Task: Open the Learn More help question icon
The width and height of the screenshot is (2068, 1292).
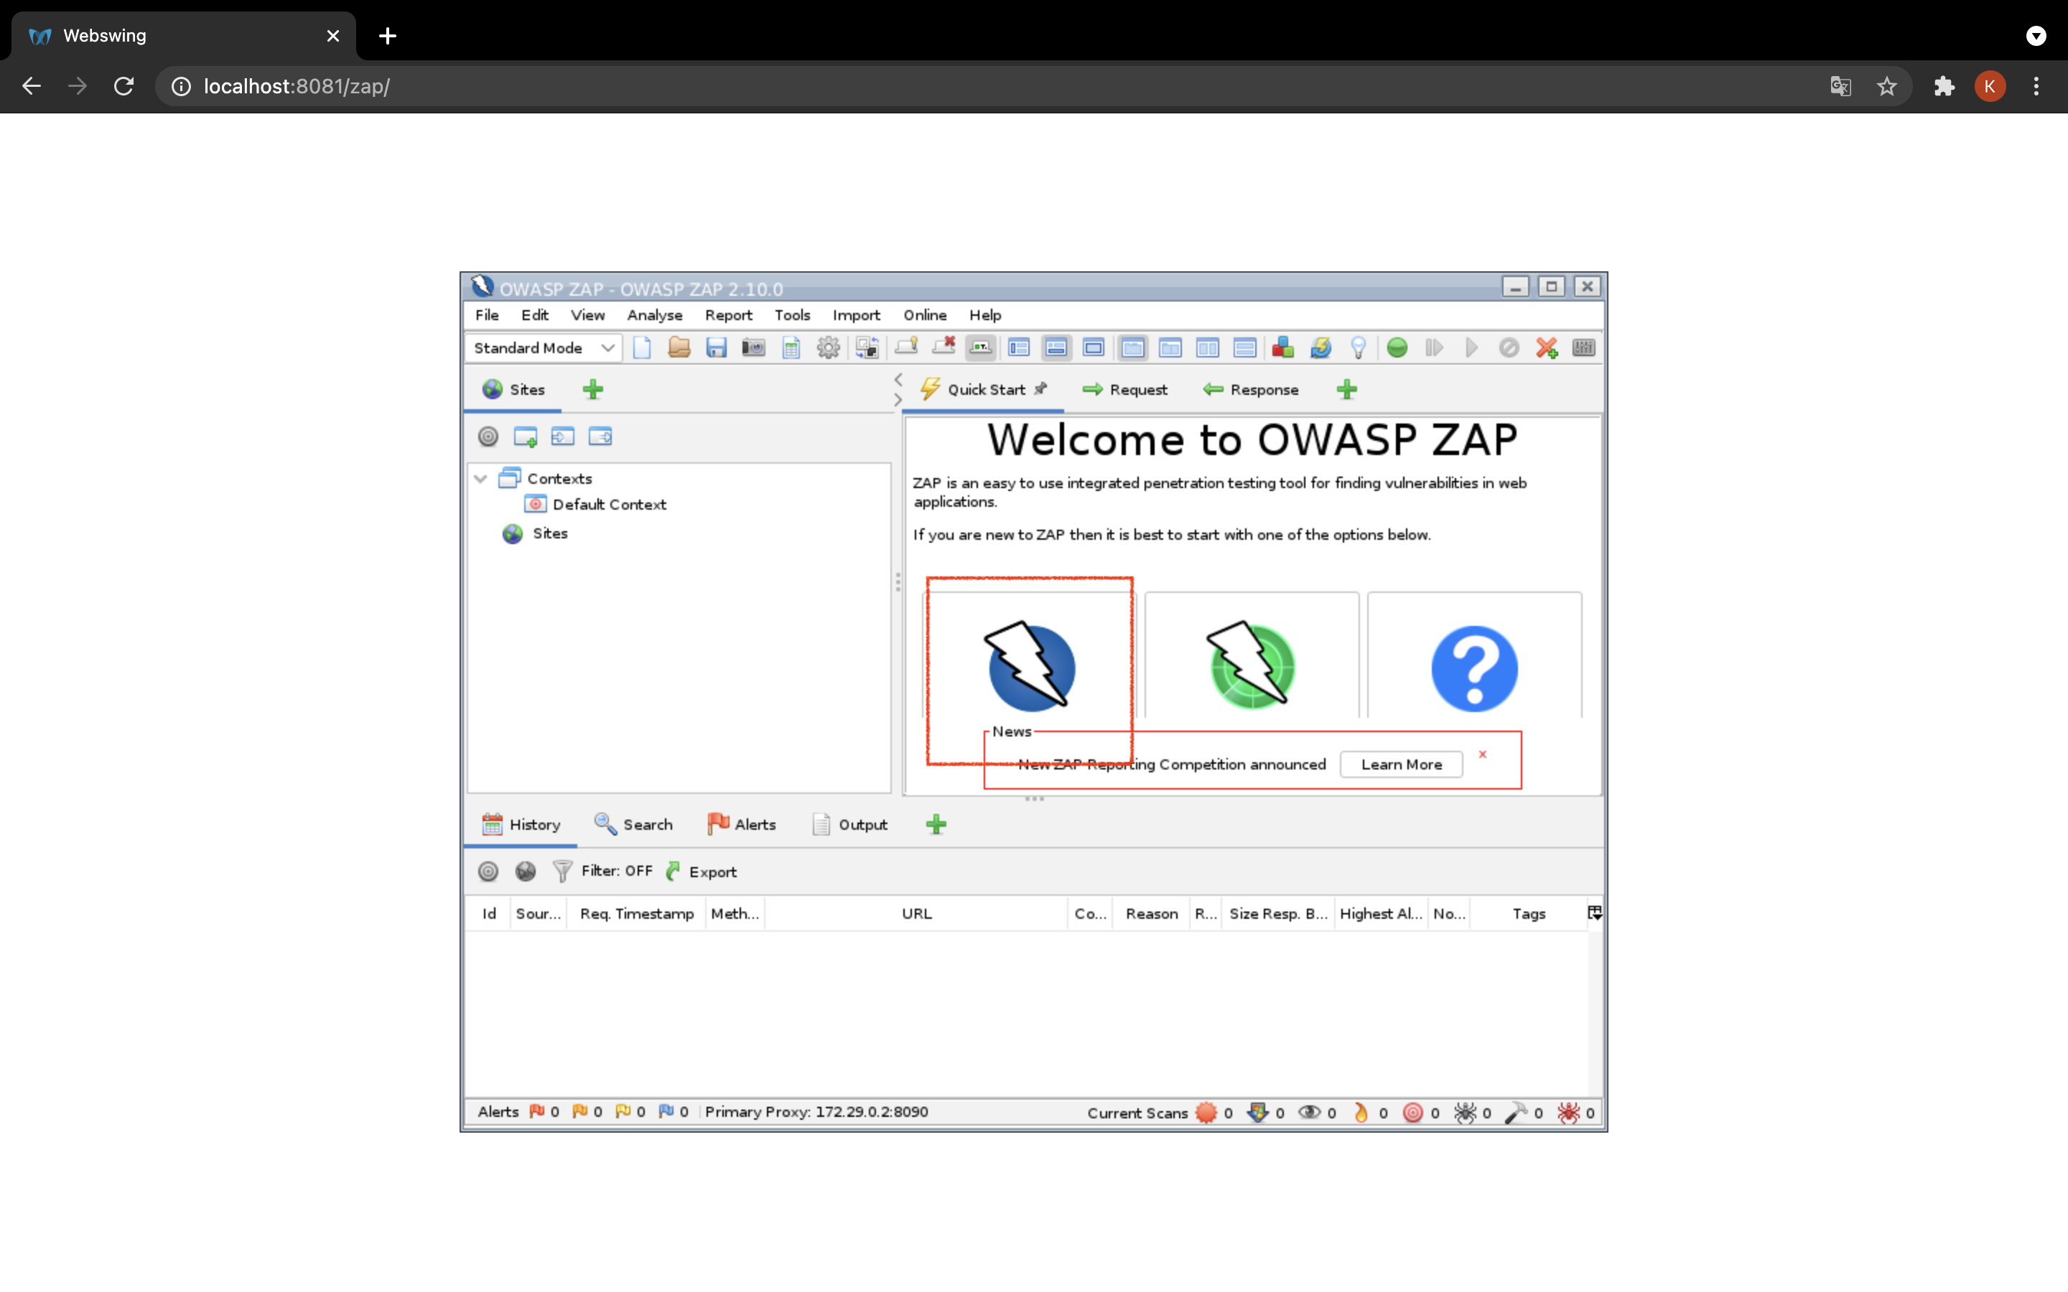Action: [x=1474, y=668]
